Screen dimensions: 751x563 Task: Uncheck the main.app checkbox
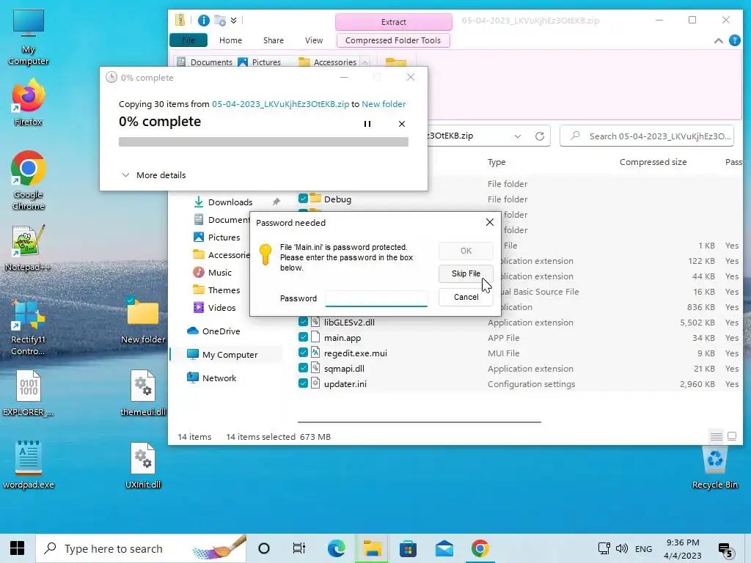303,337
